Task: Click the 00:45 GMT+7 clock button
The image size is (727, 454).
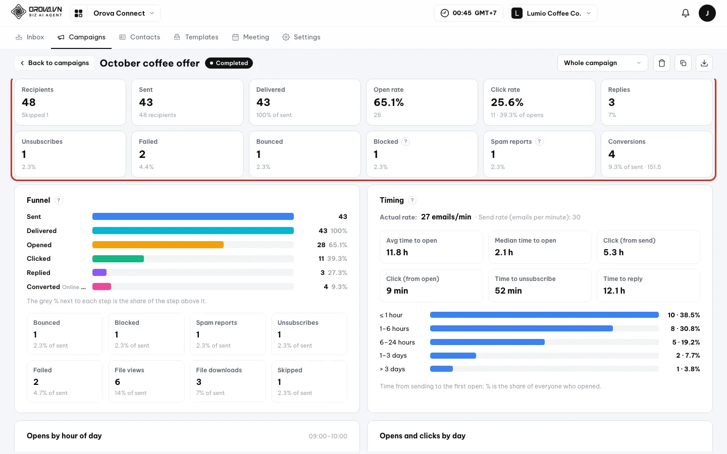Action: tap(468, 13)
